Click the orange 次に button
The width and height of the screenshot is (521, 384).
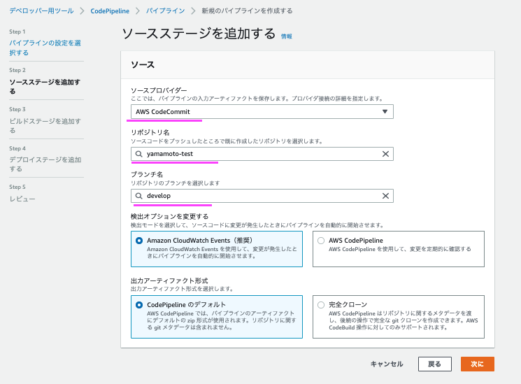point(478,364)
